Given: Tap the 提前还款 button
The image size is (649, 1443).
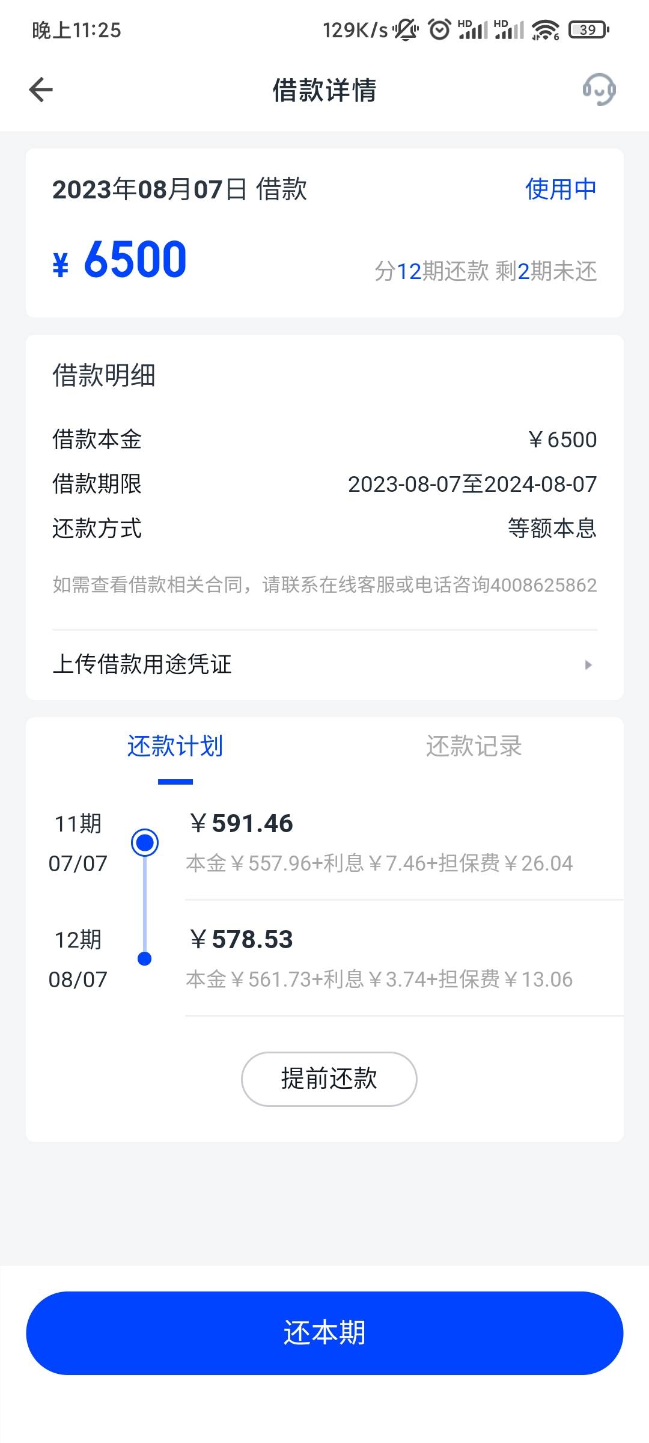Looking at the screenshot, I should coord(329,1079).
